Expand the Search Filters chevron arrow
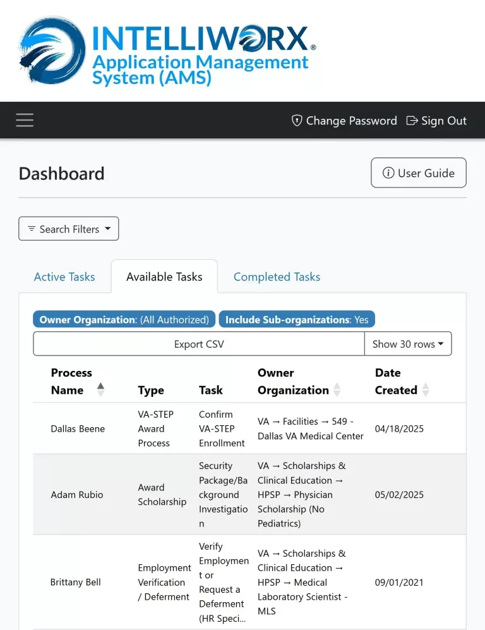This screenshot has height=630, width=485. coord(107,229)
